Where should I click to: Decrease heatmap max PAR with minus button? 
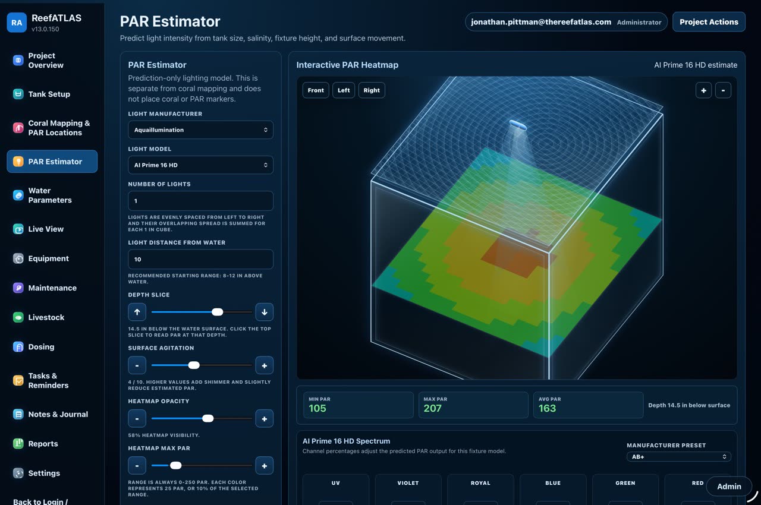point(137,466)
